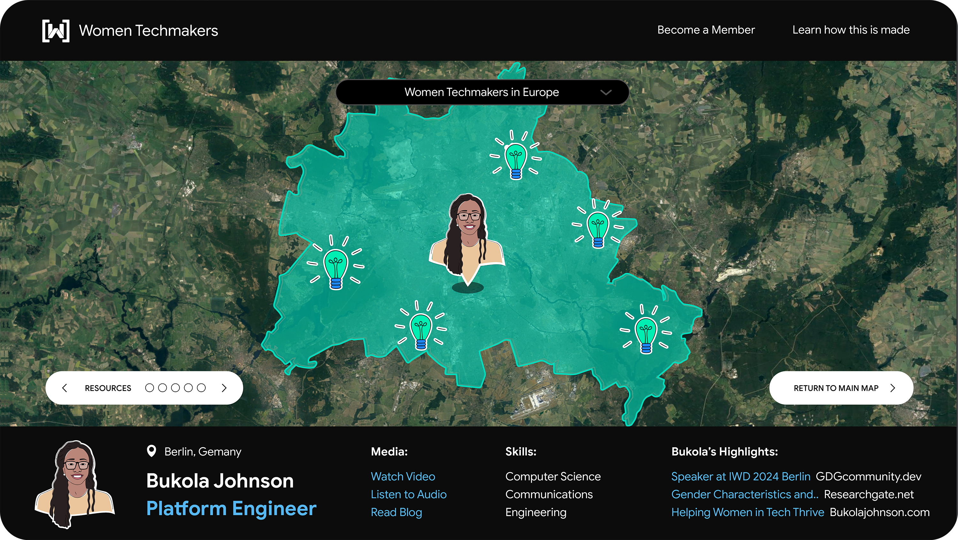Image resolution: width=958 pixels, height=540 pixels.
Task: Click the Berlin, Gemany location text
Action: click(203, 452)
